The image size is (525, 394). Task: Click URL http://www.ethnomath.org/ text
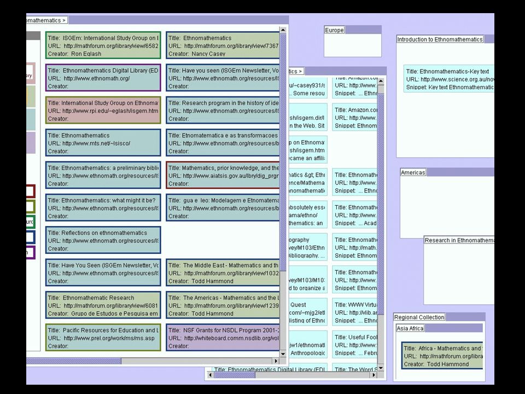point(89,78)
